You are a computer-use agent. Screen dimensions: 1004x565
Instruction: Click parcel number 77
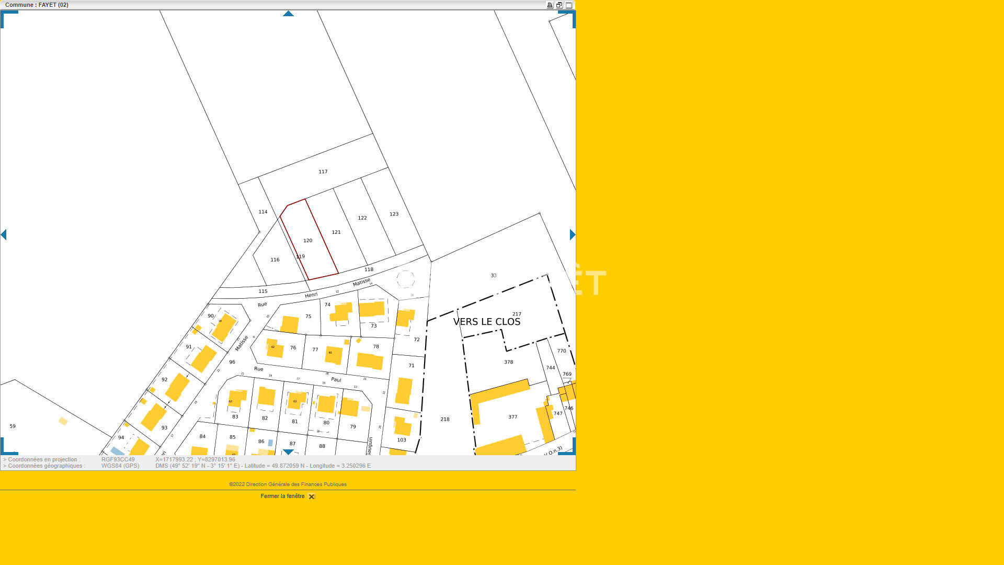tap(315, 349)
